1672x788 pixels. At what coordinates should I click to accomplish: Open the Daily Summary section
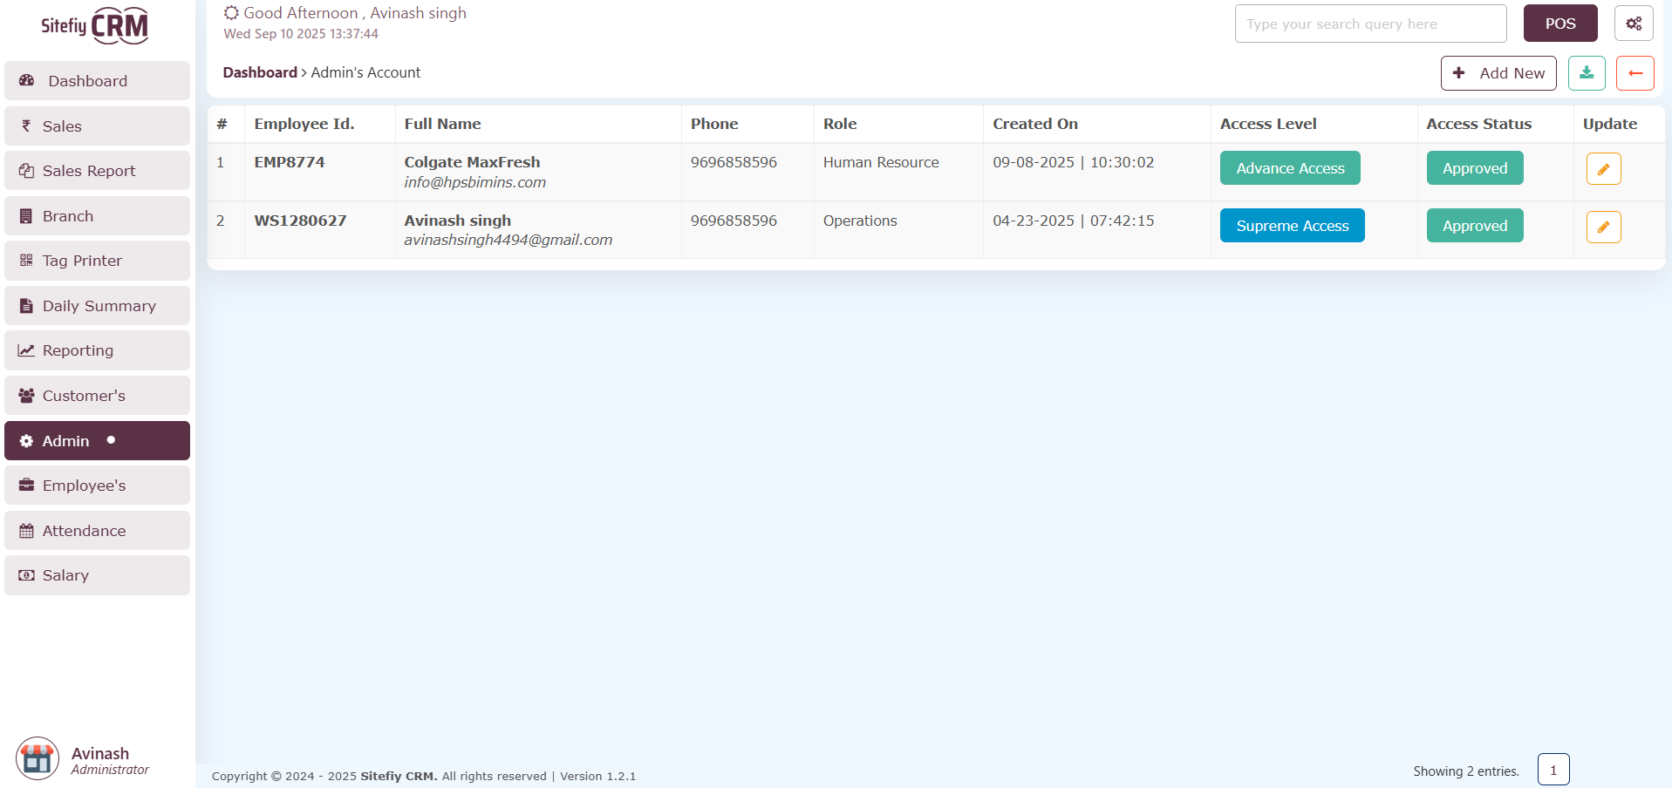click(x=99, y=305)
